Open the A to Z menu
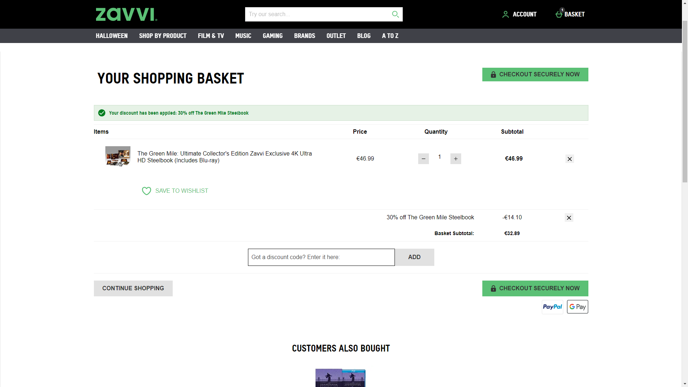This screenshot has height=387, width=688. click(x=390, y=36)
